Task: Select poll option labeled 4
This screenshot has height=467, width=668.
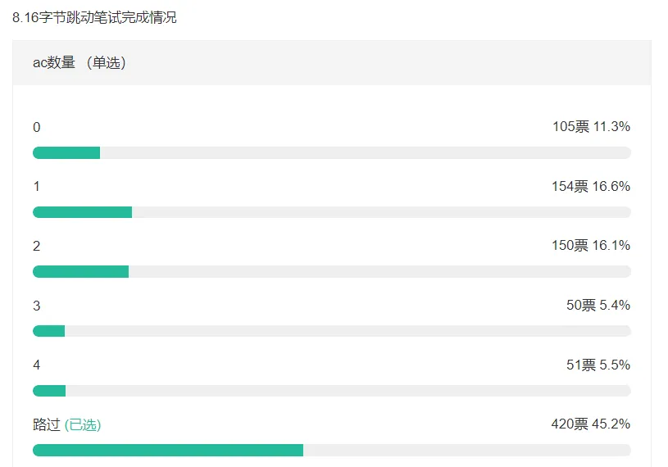Action: point(37,365)
